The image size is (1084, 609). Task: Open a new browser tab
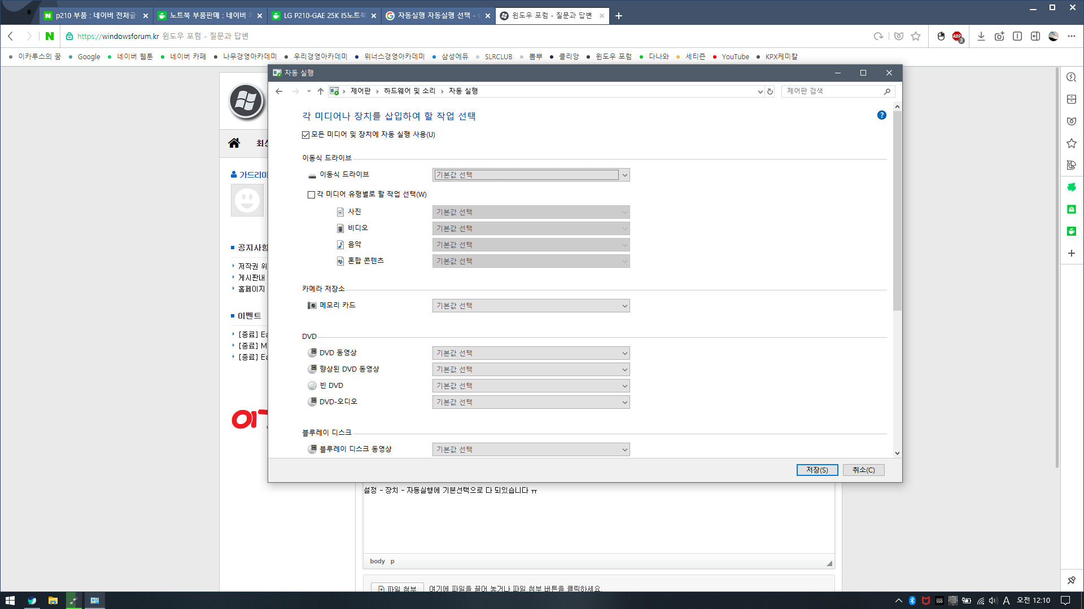tap(619, 16)
